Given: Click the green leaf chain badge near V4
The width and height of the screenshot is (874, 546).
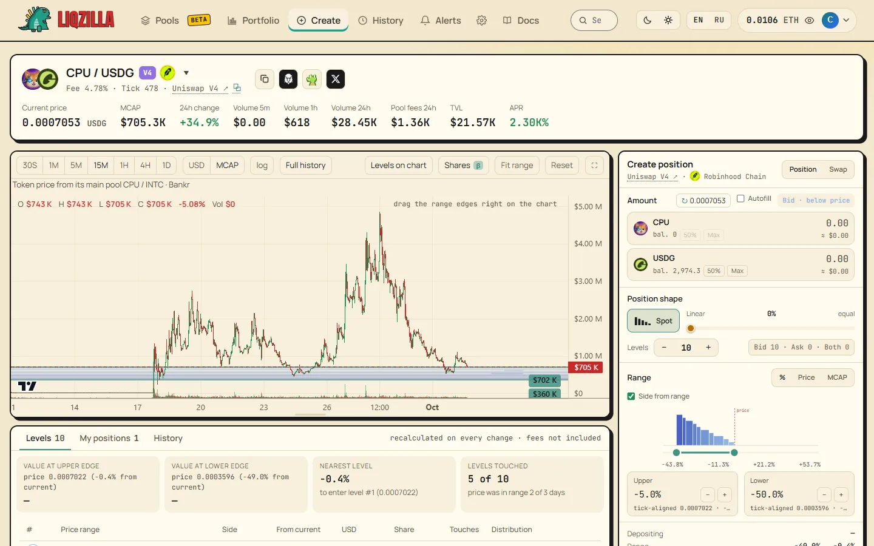Looking at the screenshot, I should pyautogui.click(x=168, y=73).
